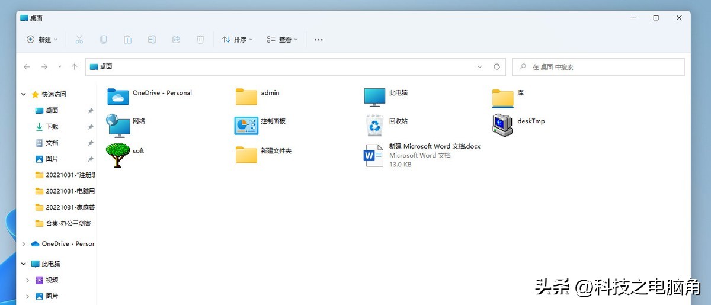711x305 pixels.
Task: Click the Microsoft Word 文档 file type text
Action: pos(419,155)
